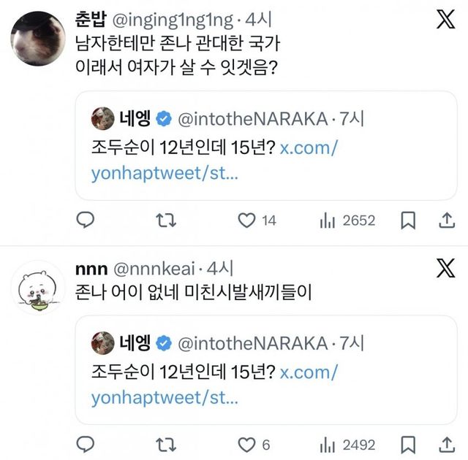The height and width of the screenshot is (460, 468).
Task: Share the 춘밥 tweet
Action: click(x=448, y=220)
